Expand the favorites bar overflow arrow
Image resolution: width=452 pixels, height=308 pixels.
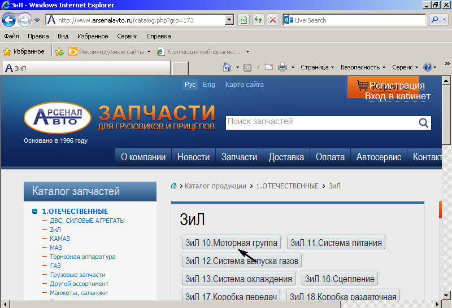pos(247,52)
